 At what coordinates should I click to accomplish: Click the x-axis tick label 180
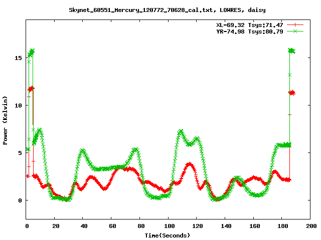(283, 226)
